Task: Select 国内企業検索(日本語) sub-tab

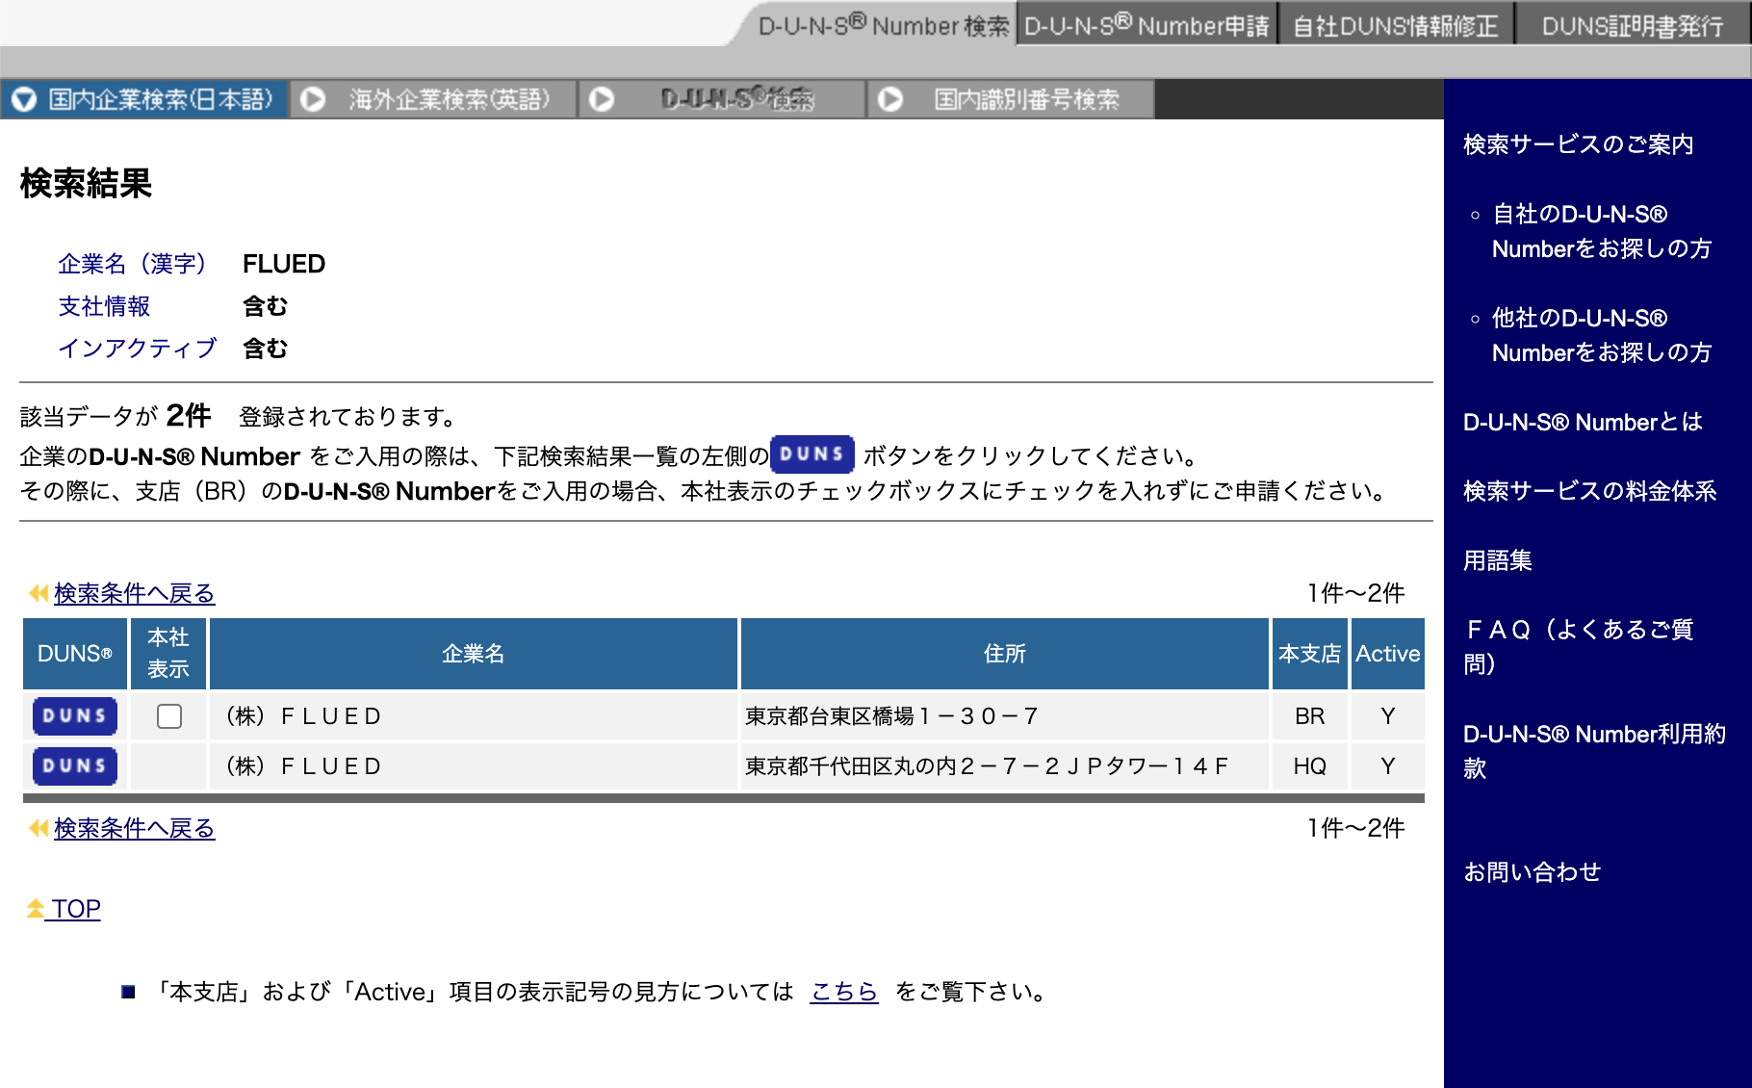Action: click(x=144, y=99)
